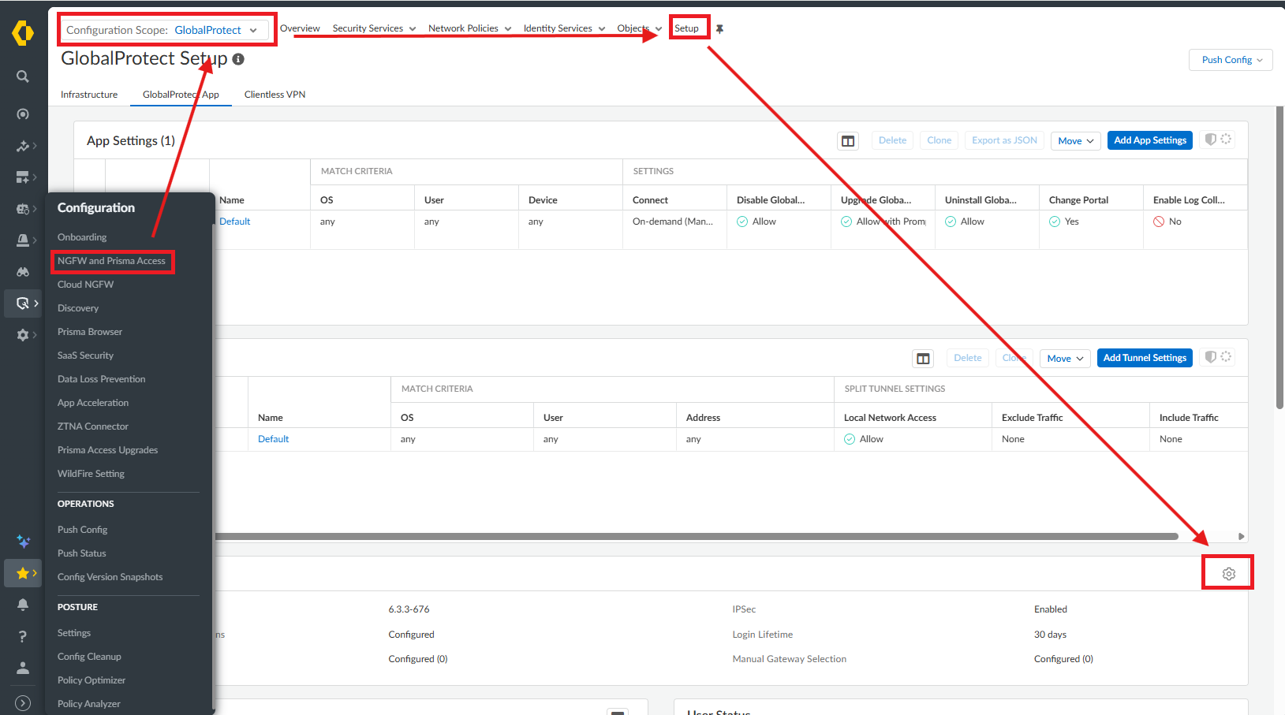Open the binoculars icon in left sidebar
Viewport: 1285px width, 715px height.
pyautogui.click(x=23, y=272)
